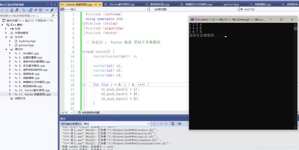Click the console window vertical scrollbar thumb
Screen dimensions: 299x150
tap(295, 28)
